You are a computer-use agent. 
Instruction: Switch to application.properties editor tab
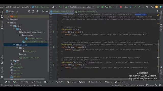tap(86, 12)
